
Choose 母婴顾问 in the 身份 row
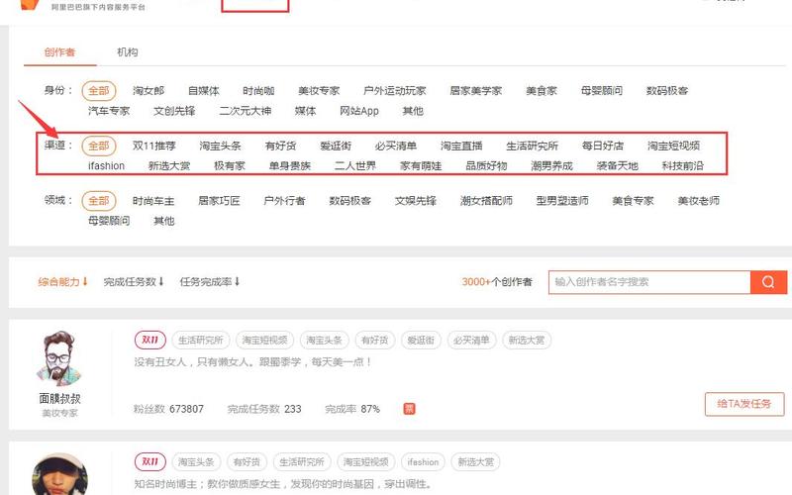(602, 91)
